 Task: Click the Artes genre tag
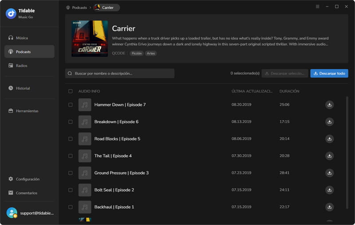(x=151, y=53)
